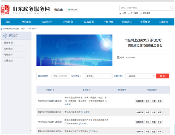This screenshot has height=135, width=175.
Task: Click the breadcrumb location icon
Action: (1, 29)
